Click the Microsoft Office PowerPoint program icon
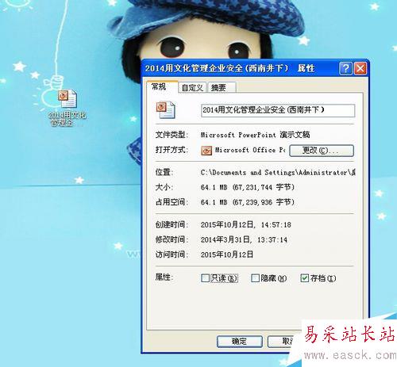Image resolution: width=397 pixels, height=367 pixels. click(x=206, y=151)
